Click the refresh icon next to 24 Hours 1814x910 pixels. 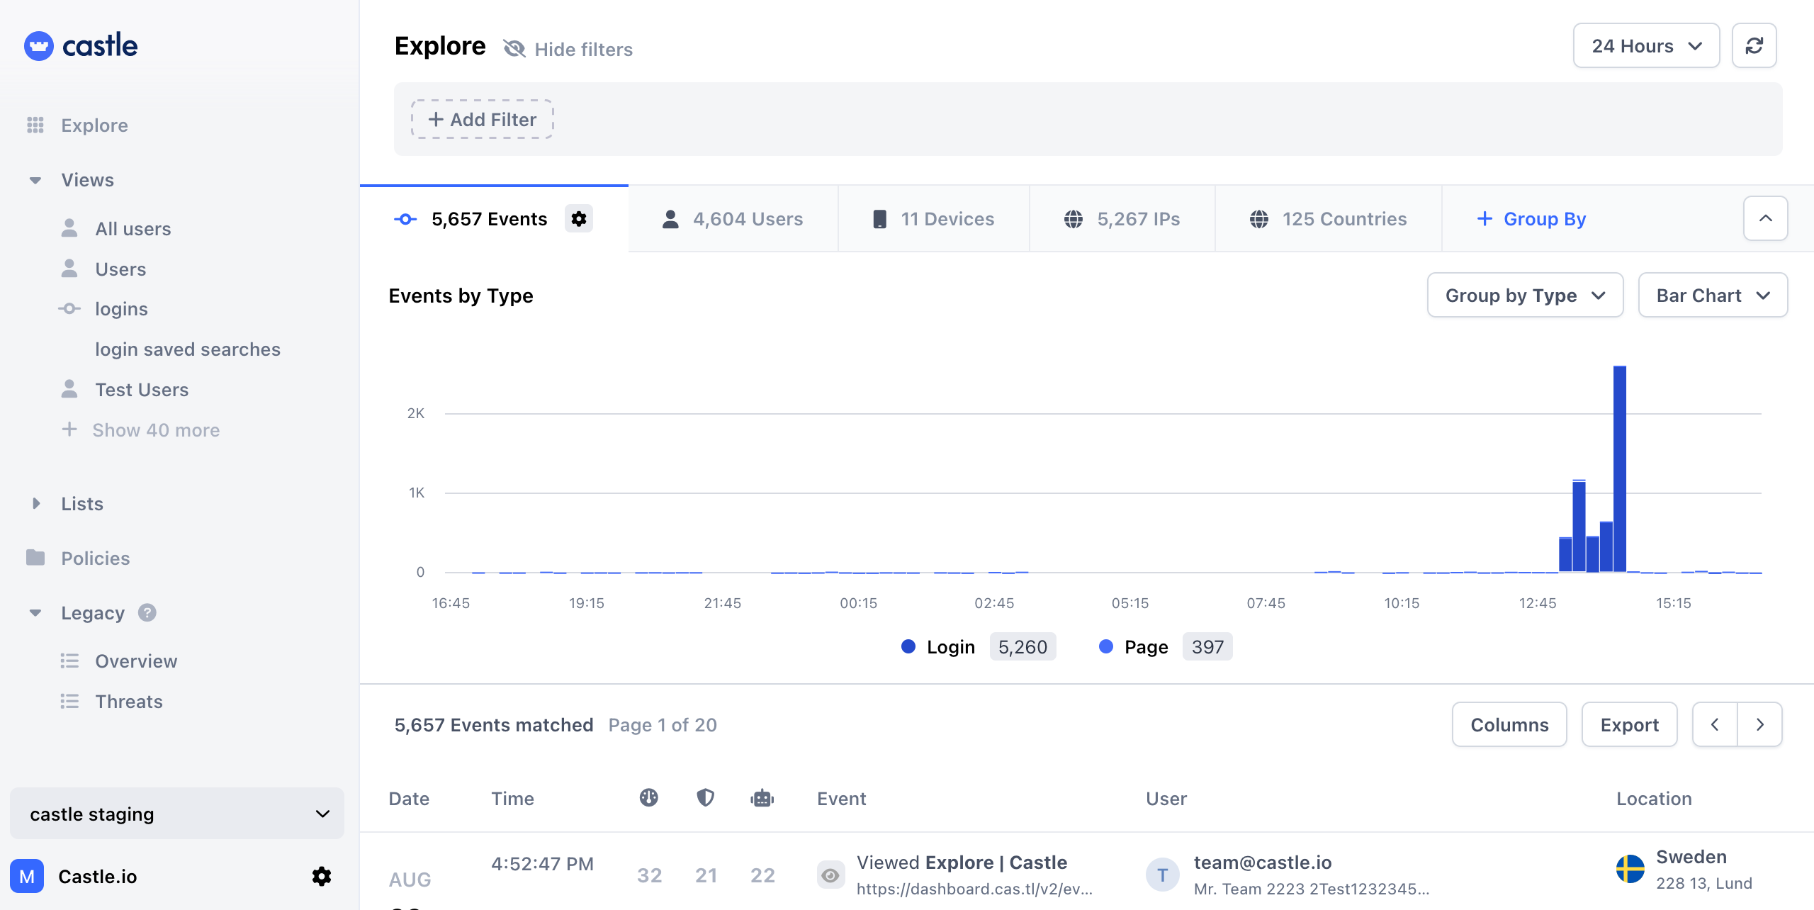click(1754, 45)
